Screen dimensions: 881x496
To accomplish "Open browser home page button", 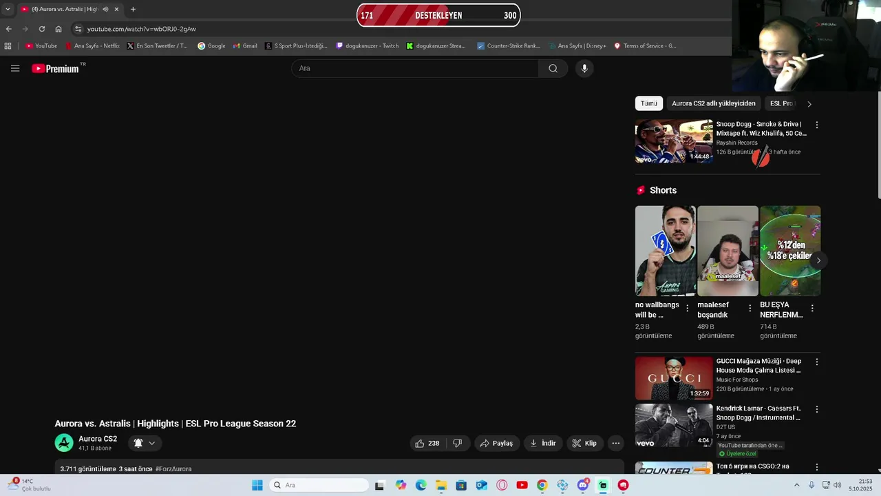I will point(59,29).
